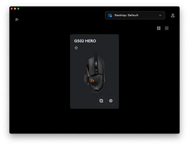Screen dimensions: 189x146
Task: Click the G502 HERO title text
Action: pyautogui.click(x=85, y=41)
